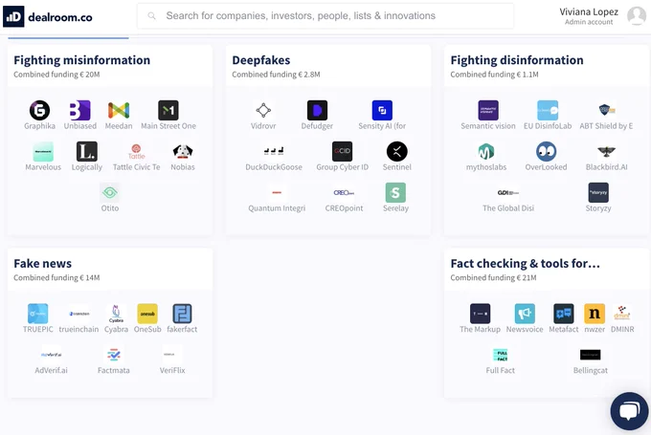
Task: Click the Blackbird.AI bird logo
Action: [x=606, y=151]
